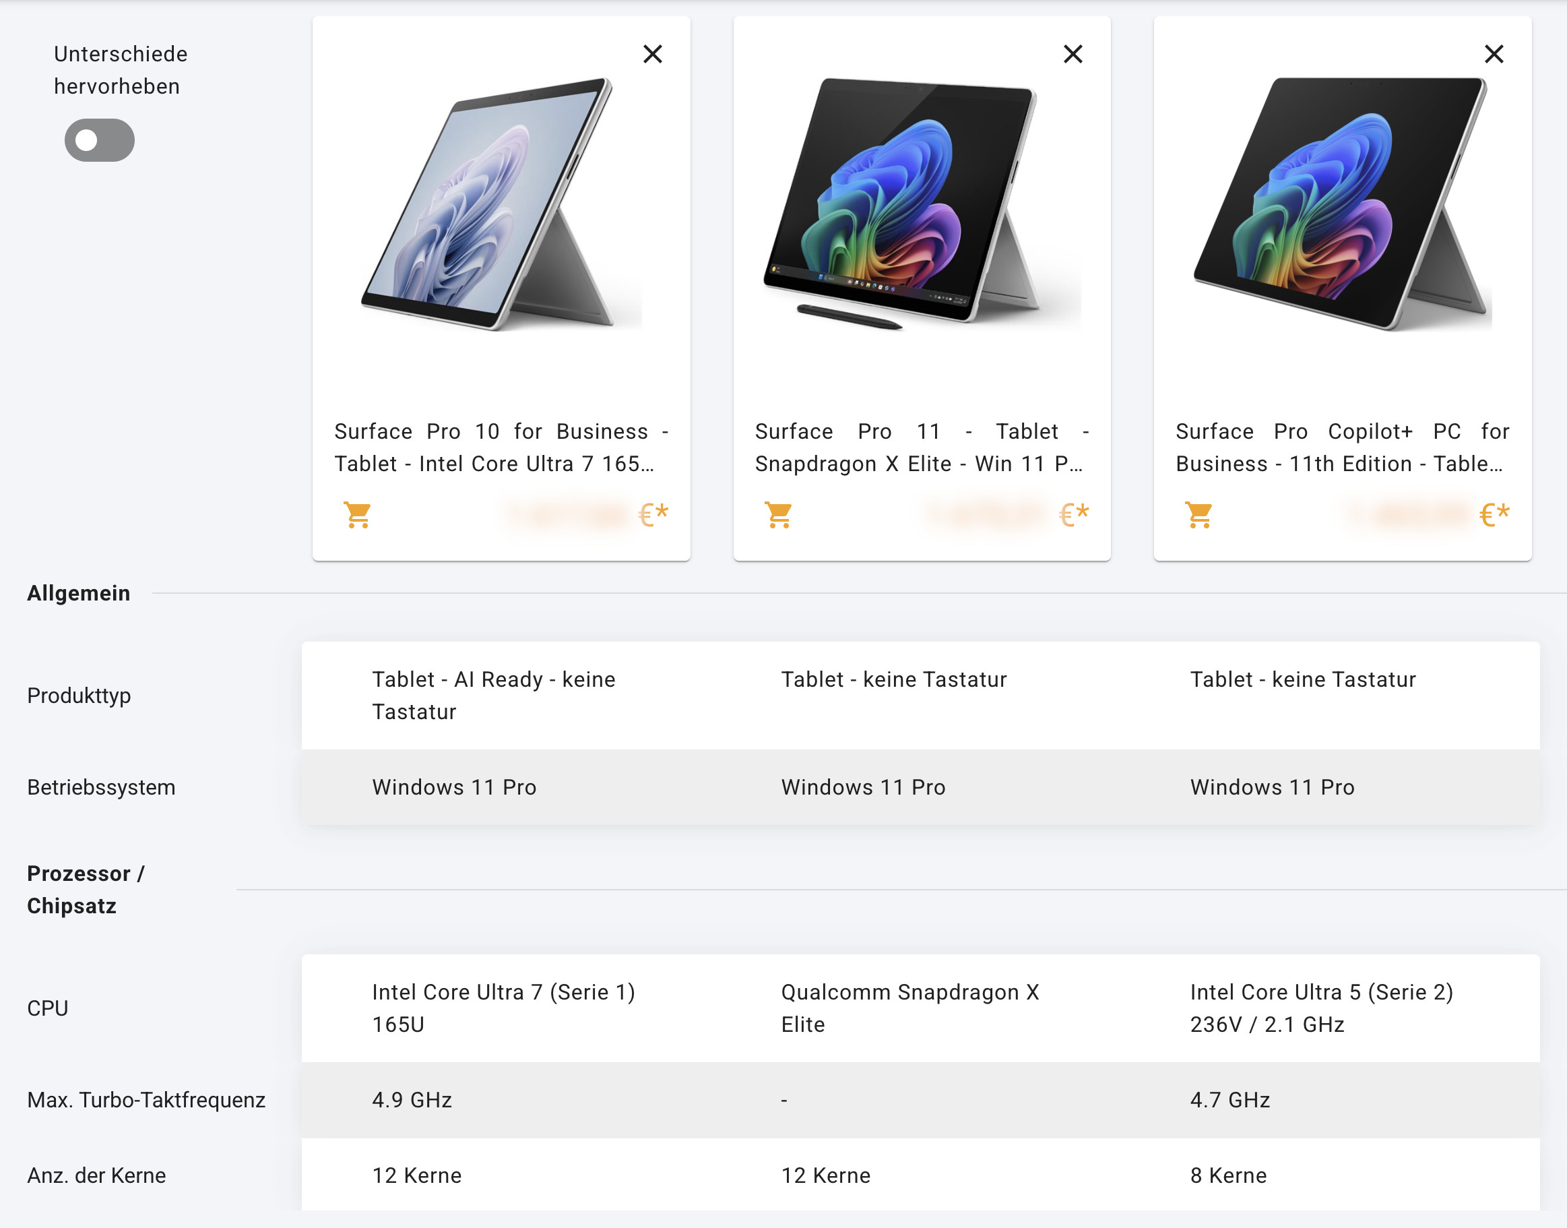
Task: Click the Surface Pro Copilot+ PC price
Action: coord(1428,515)
